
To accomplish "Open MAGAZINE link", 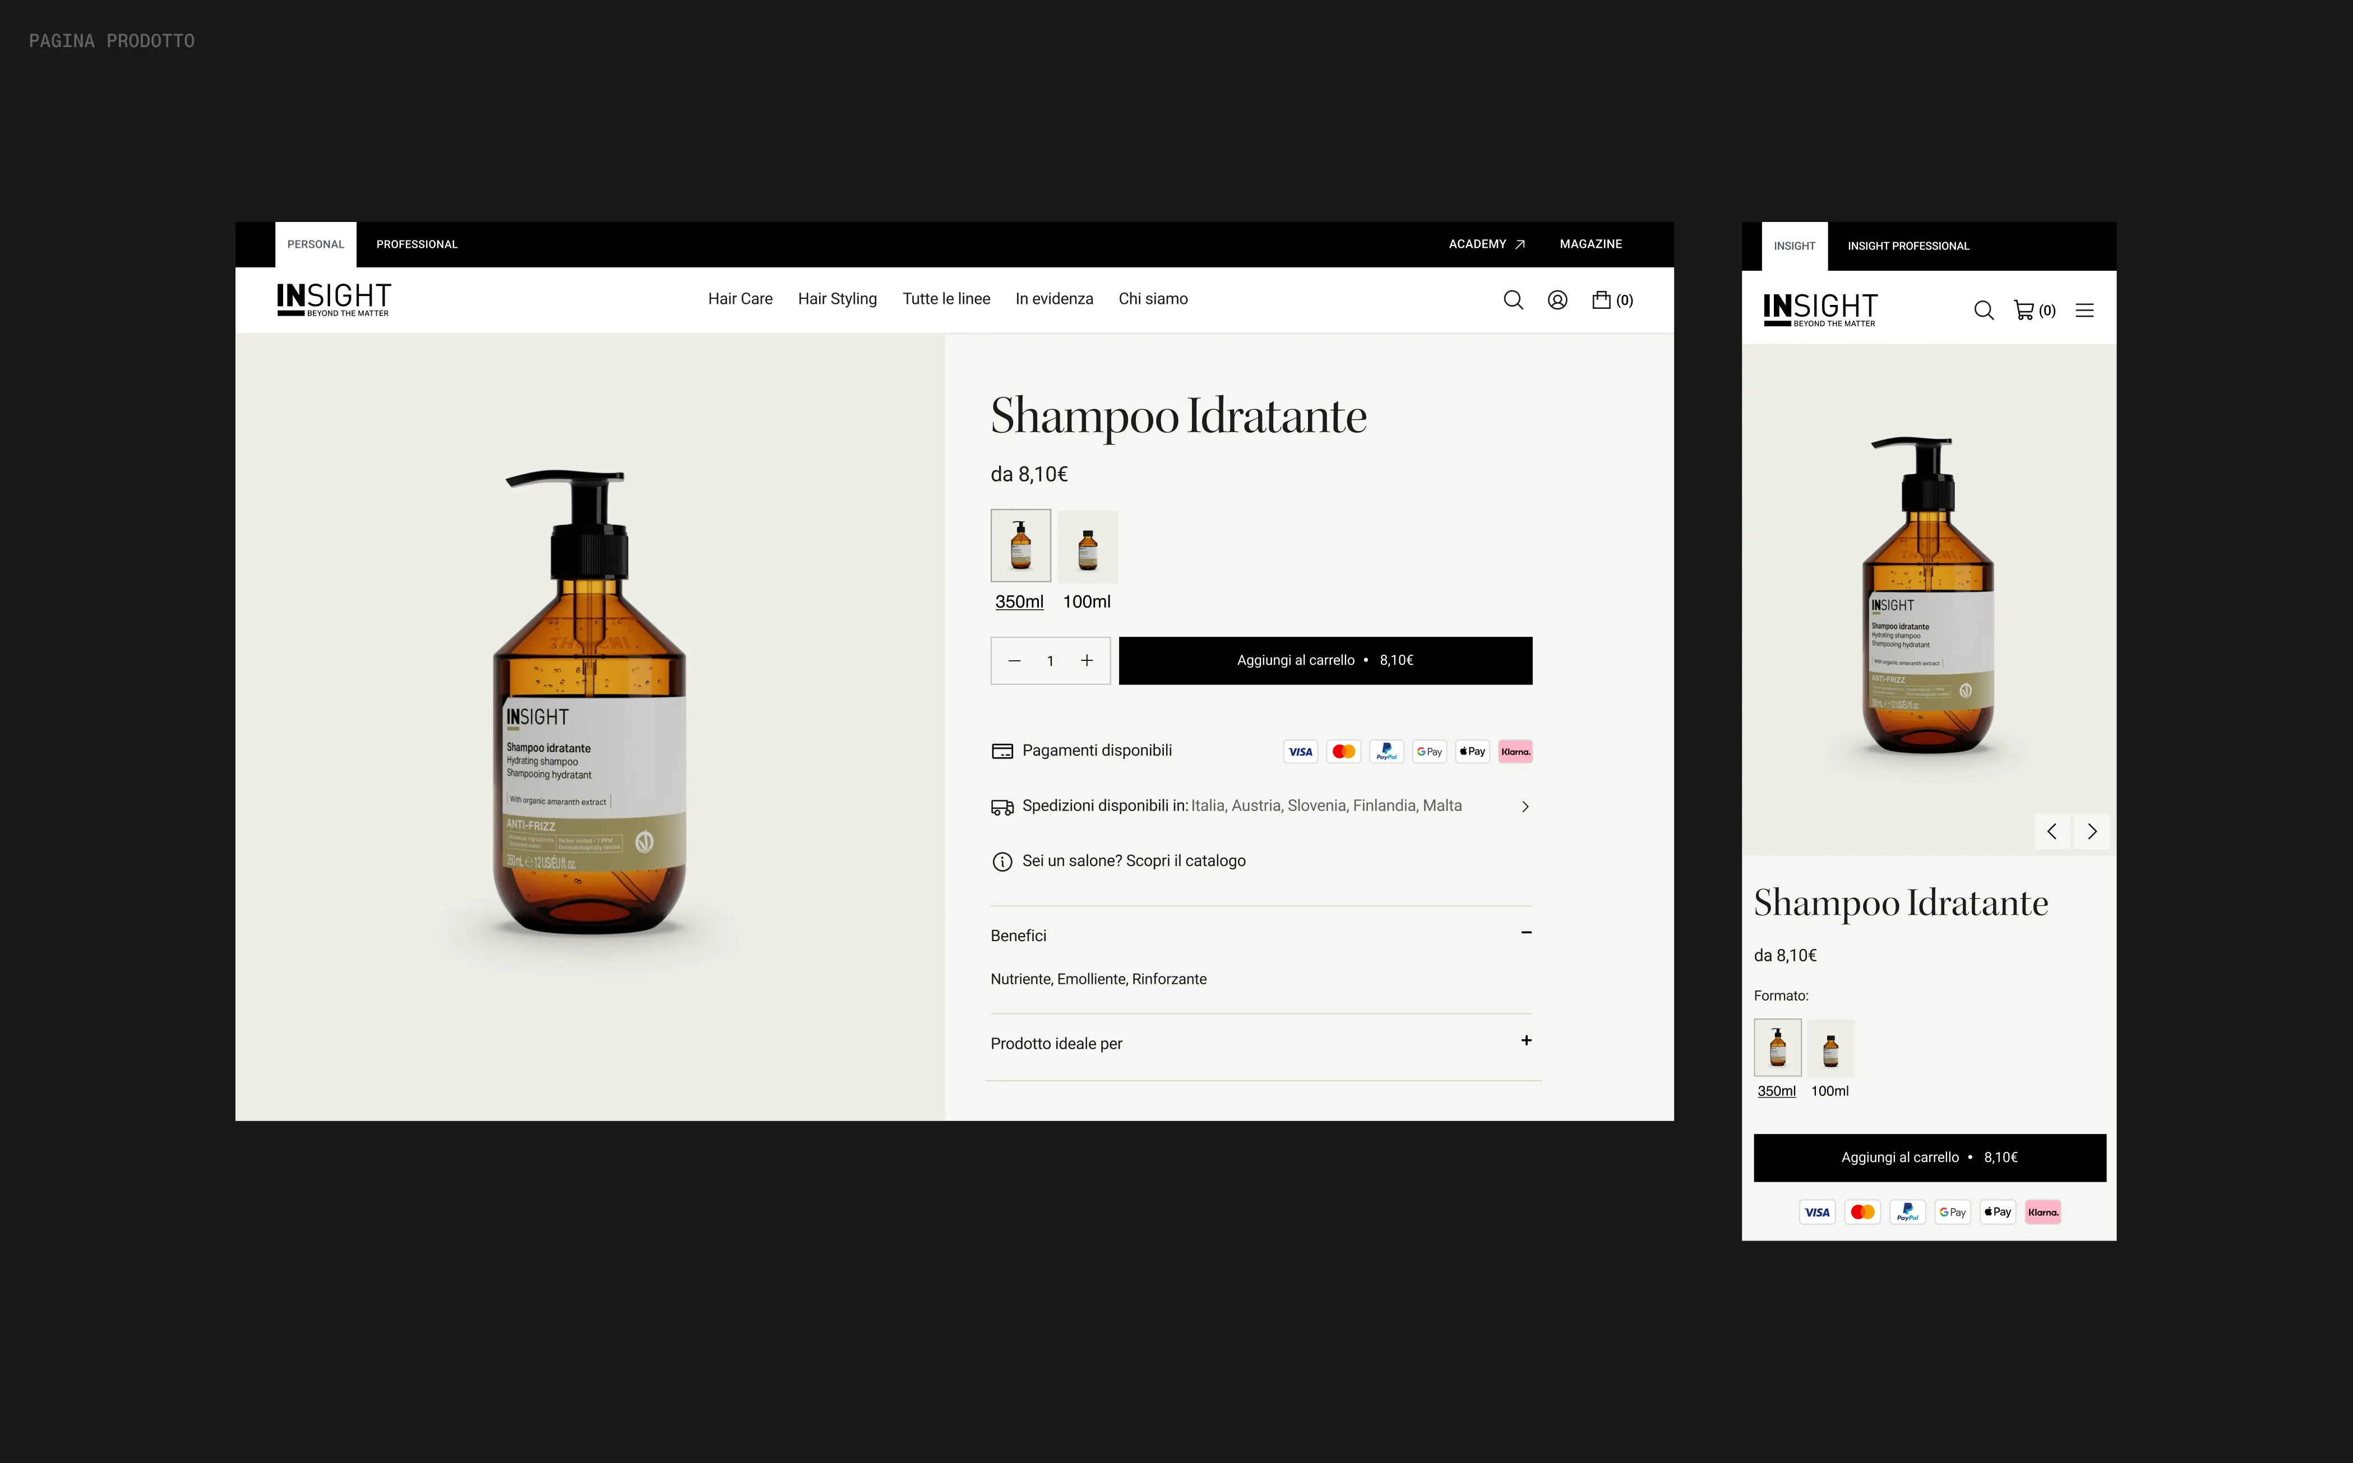I will point(1591,244).
